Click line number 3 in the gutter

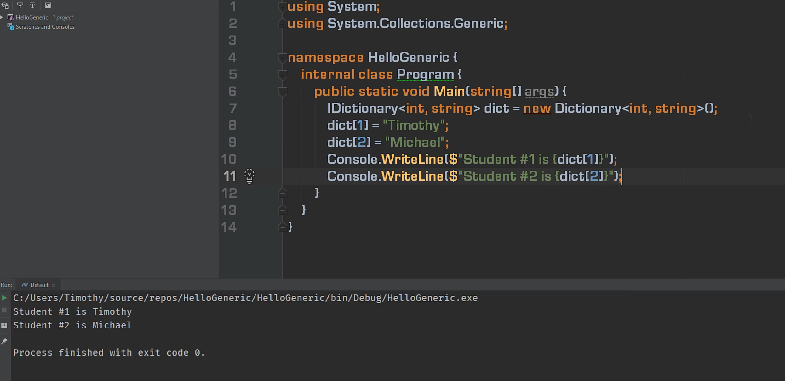click(232, 40)
